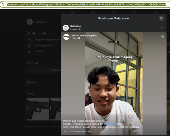Follow the Mengikuti link beside DISKON.com
The width and height of the screenshot is (170, 136).
92,35
